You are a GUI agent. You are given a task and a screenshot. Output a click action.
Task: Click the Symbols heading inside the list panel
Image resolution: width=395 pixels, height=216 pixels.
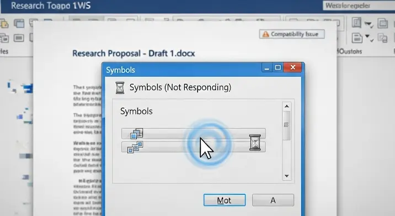point(136,111)
